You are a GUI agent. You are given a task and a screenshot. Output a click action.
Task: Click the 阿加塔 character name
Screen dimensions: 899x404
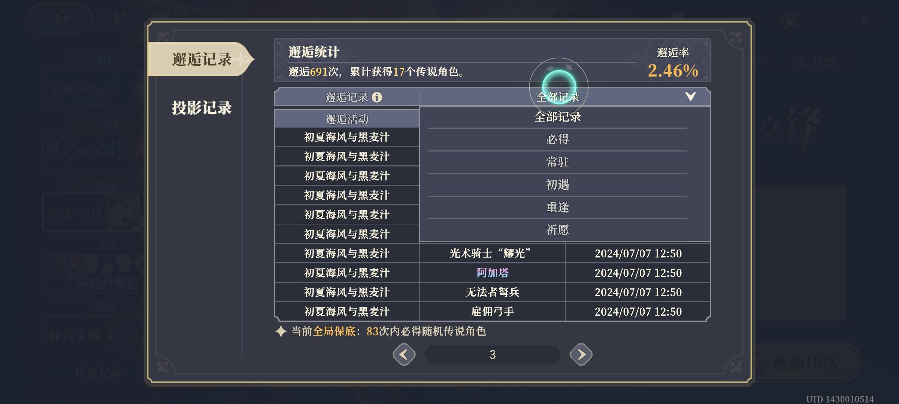pyautogui.click(x=493, y=273)
